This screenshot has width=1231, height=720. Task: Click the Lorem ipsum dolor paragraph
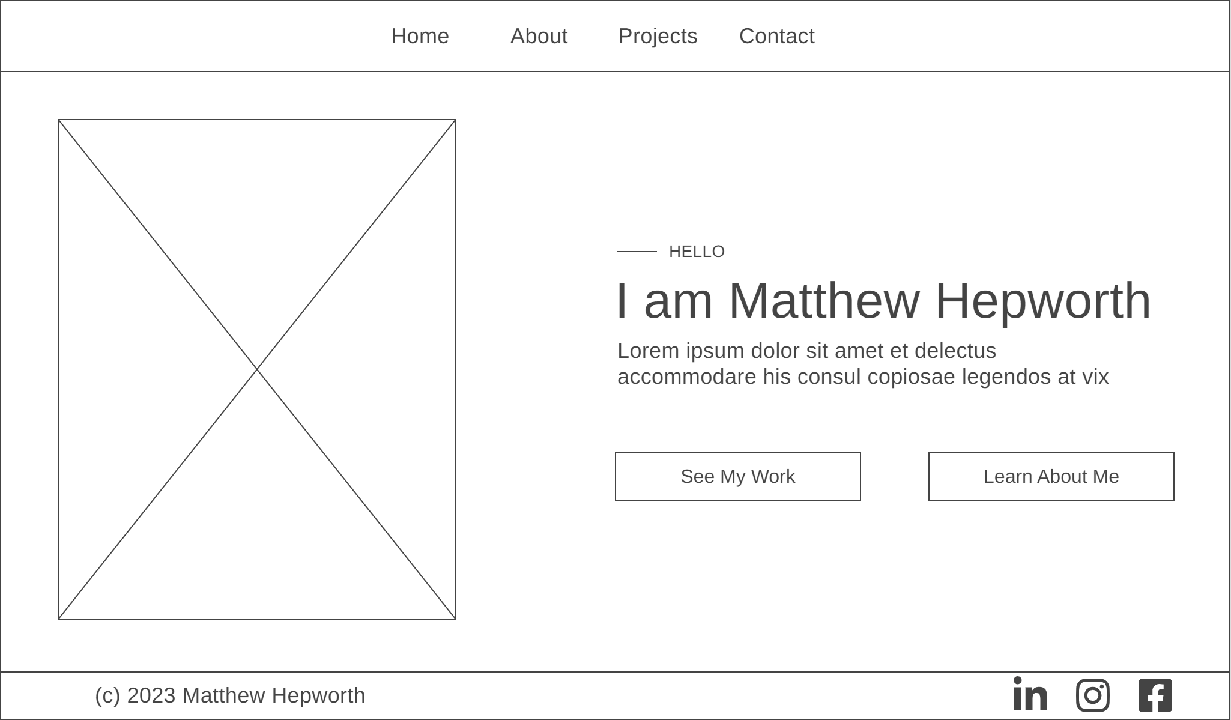863,364
